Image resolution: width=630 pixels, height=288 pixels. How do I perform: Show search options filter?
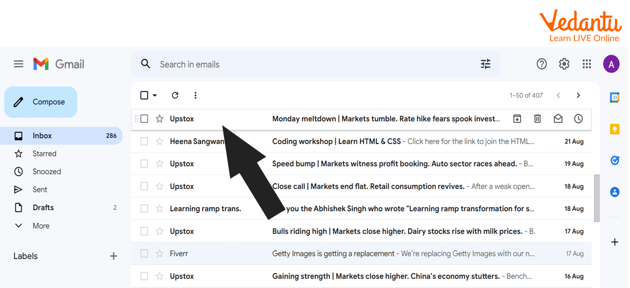click(485, 64)
